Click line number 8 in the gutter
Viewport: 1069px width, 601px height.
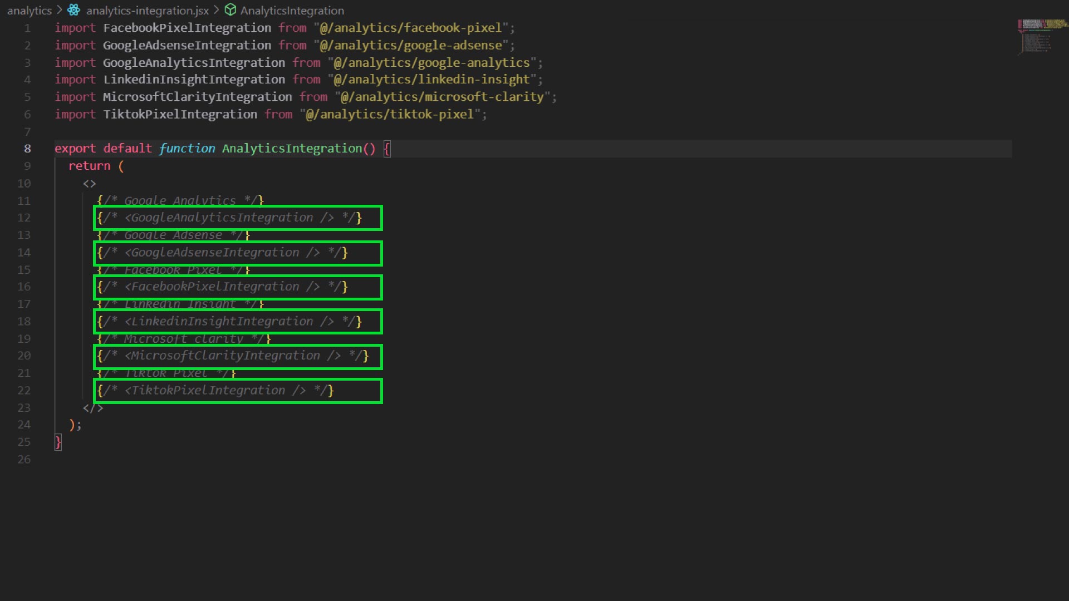pyautogui.click(x=27, y=148)
